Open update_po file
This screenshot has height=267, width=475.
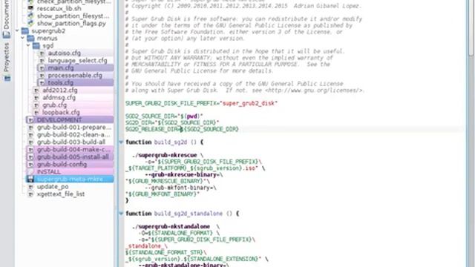(x=53, y=186)
